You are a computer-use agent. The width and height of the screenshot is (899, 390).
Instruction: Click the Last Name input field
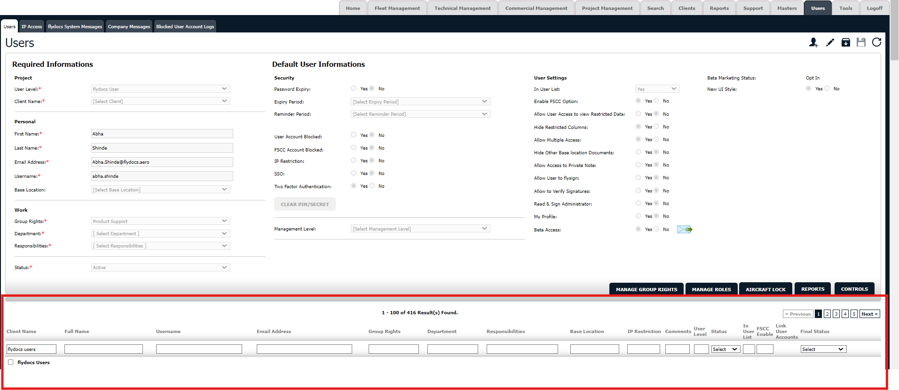162,148
